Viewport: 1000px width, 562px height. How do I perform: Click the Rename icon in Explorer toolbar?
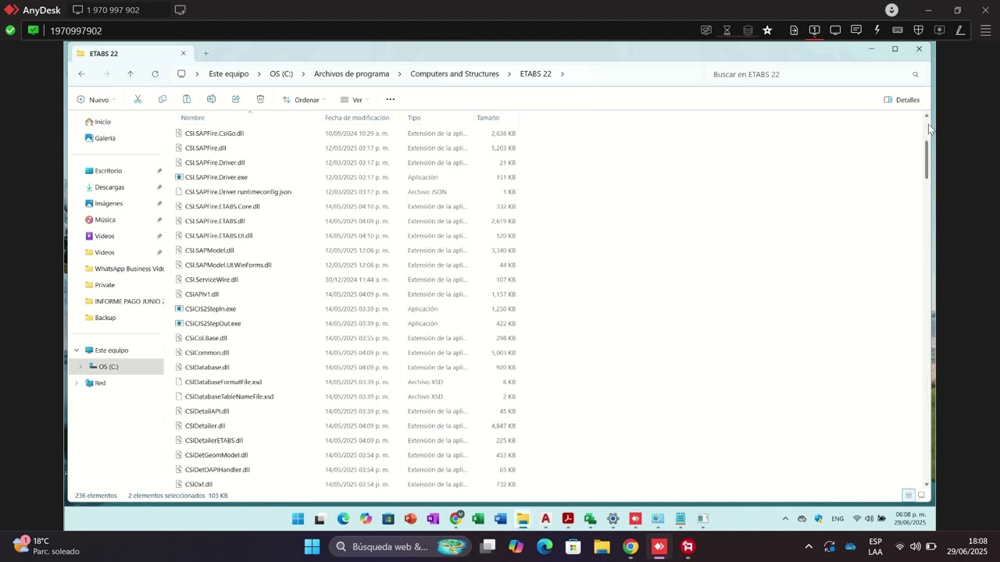(211, 99)
